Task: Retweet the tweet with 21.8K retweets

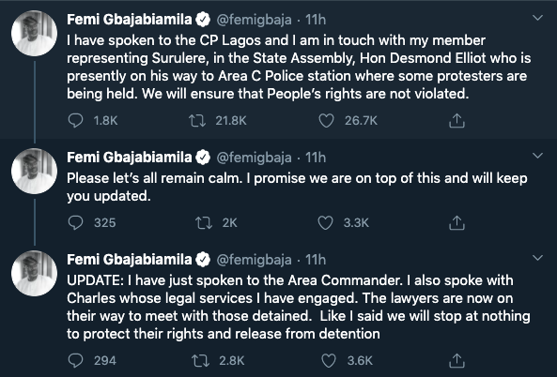Action: (x=197, y=121)
